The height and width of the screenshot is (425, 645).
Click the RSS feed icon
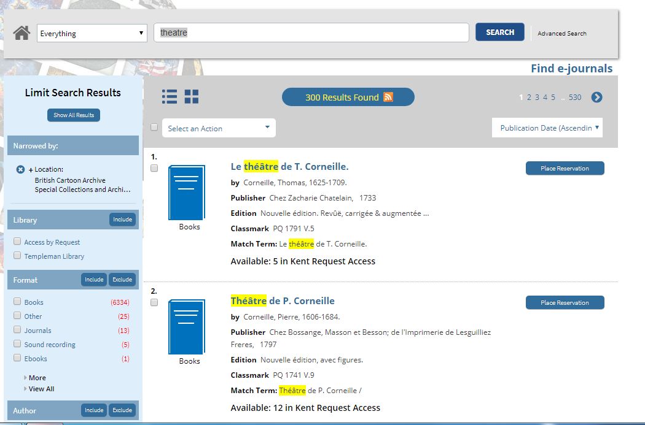pos(388,97)
